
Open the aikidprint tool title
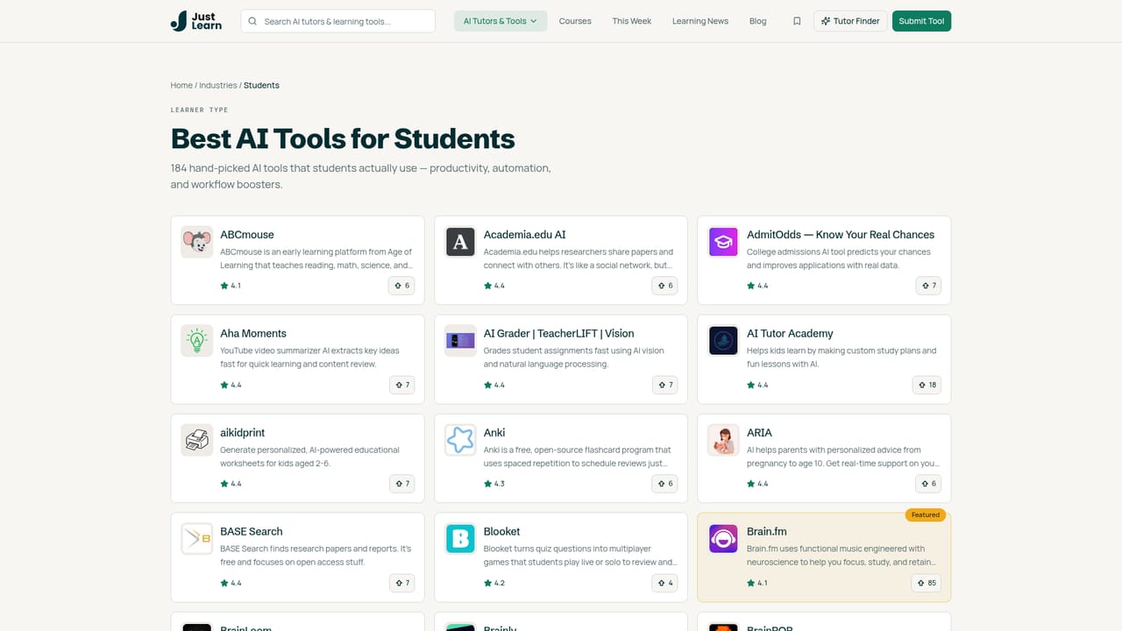pyautogui.click(x=243, y=433)
